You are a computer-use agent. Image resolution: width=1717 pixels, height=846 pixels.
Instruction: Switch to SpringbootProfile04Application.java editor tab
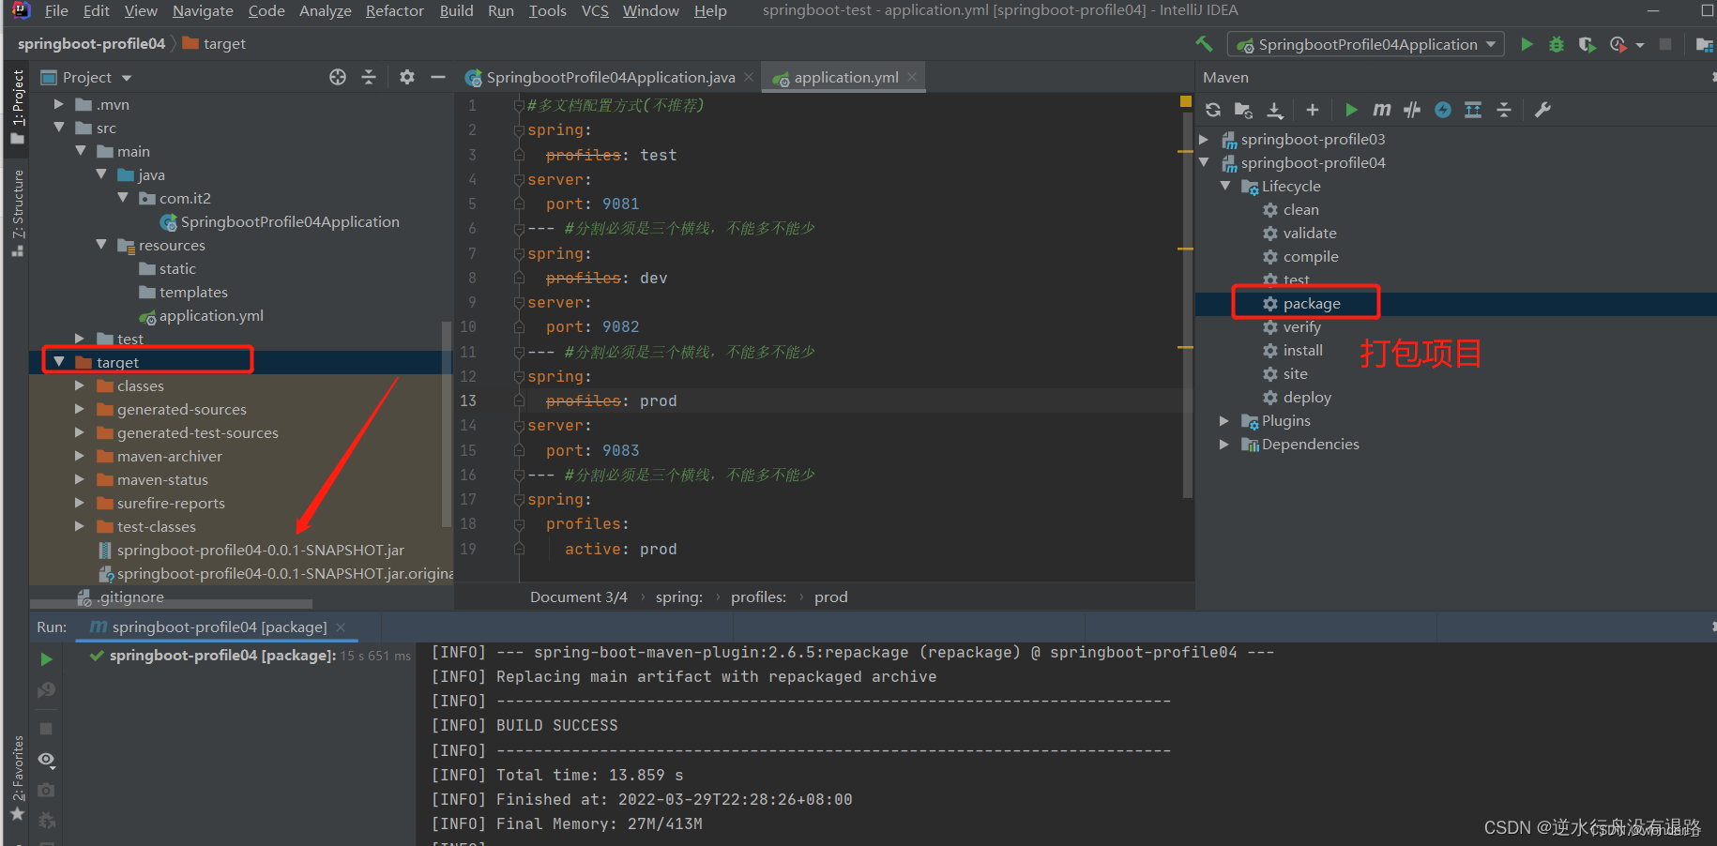click(x=610, y=78)
